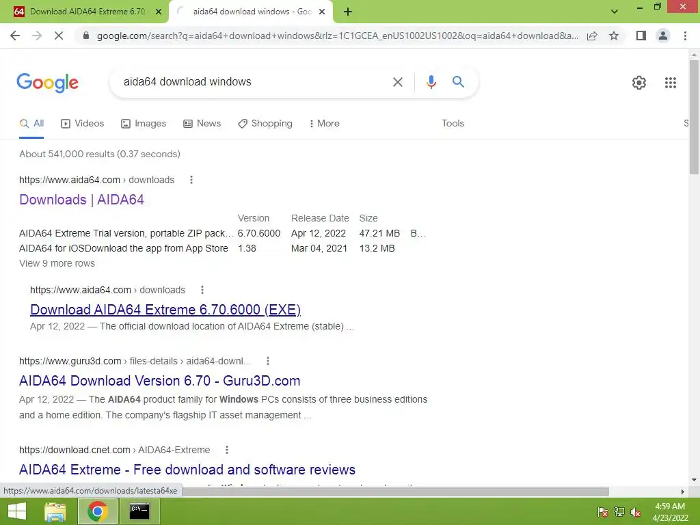The width and height of the screenshot is (700, 525).
Task: Open File Explorer from taskbar
Action: tap(55, 511)
